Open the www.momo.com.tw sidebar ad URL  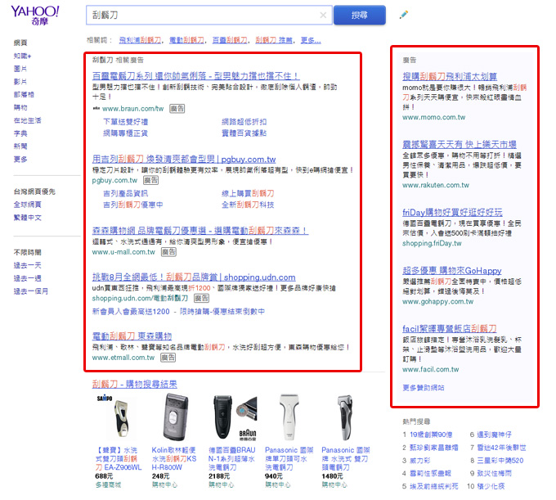pos(433,118)
